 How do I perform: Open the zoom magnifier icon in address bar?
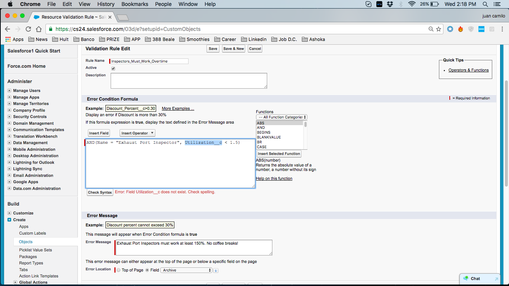click(431, 29)
